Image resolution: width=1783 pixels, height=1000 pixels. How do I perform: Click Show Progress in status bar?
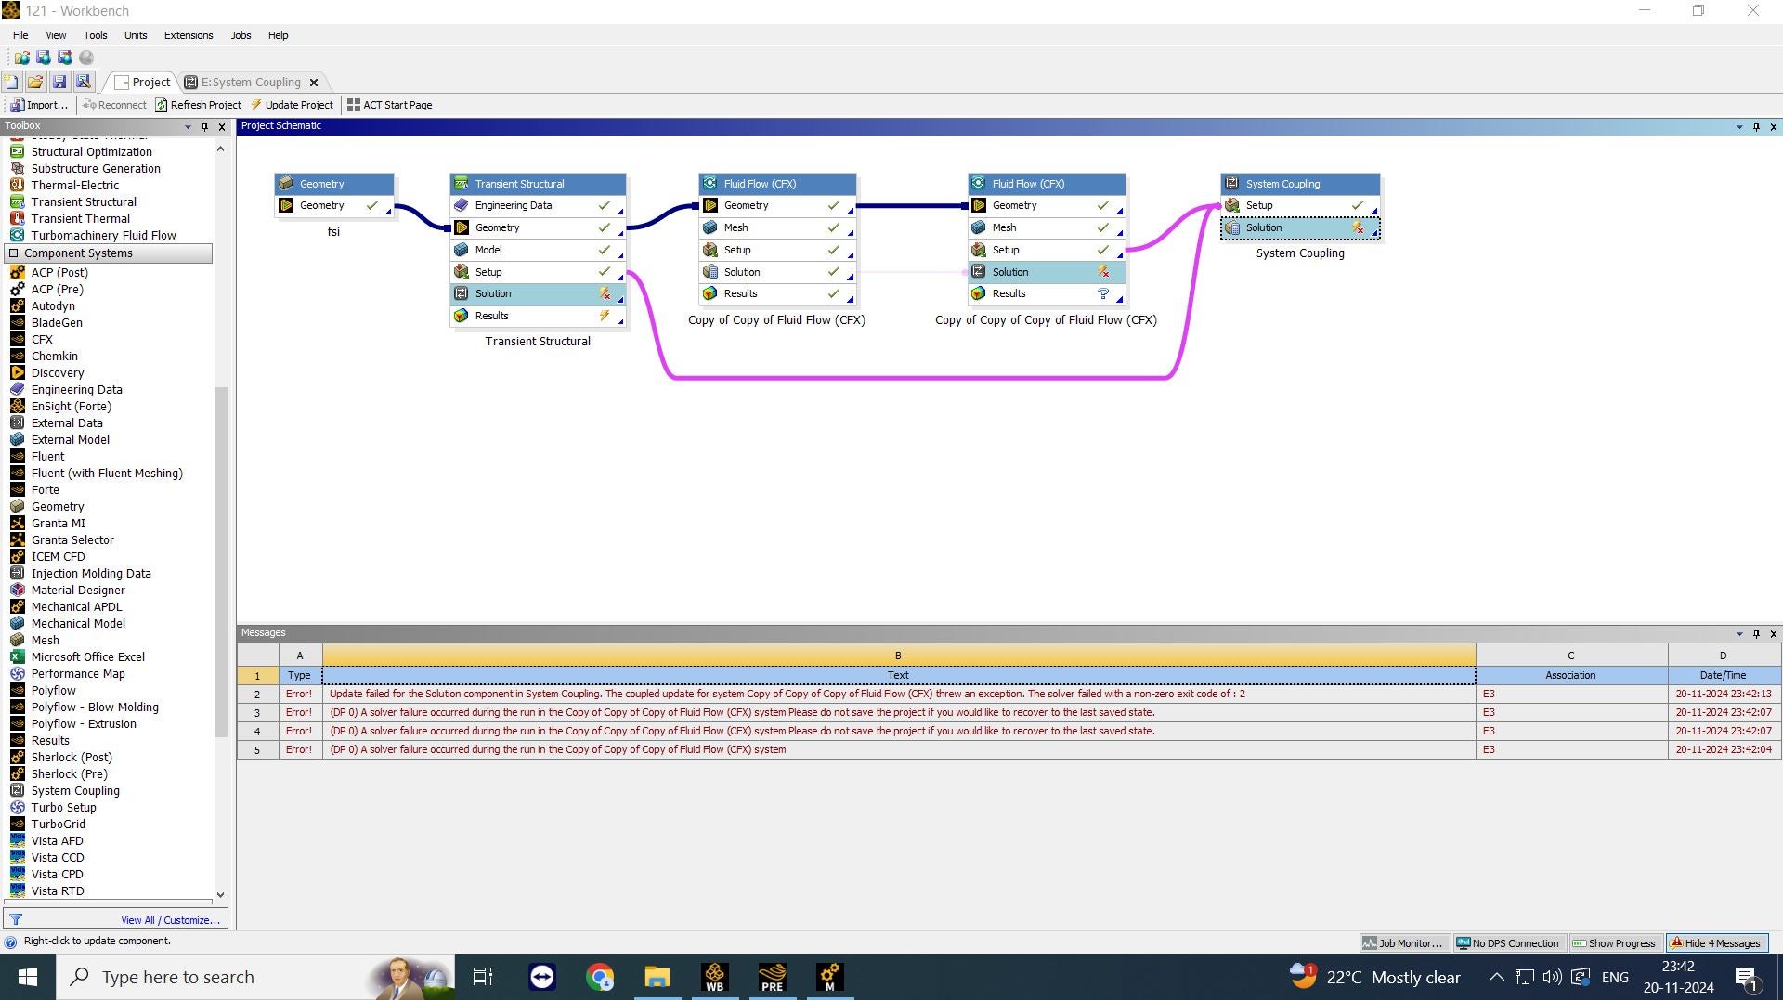pos(1614,942)
